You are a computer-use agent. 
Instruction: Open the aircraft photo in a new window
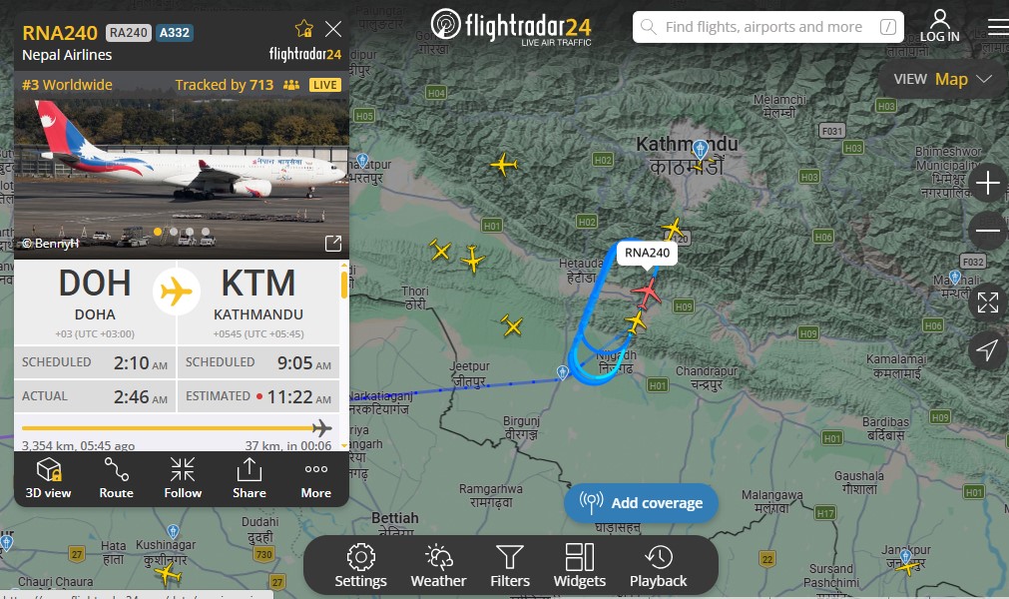point(332,244)
